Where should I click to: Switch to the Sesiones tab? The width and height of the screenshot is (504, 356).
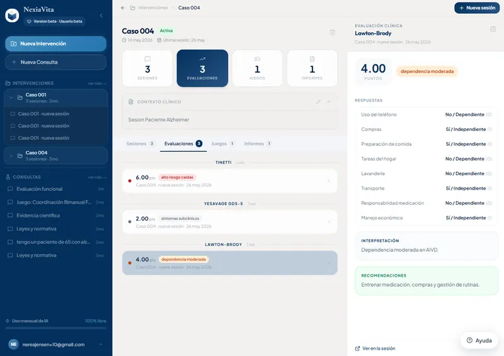[140, 144]
